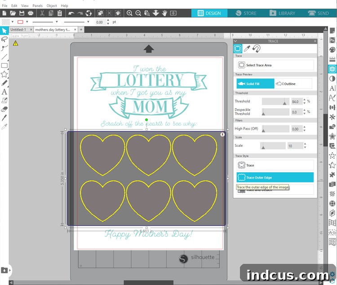Click the trace area mode icon
This screenshot has height=285, width=337.
click(x=238, y=49)
